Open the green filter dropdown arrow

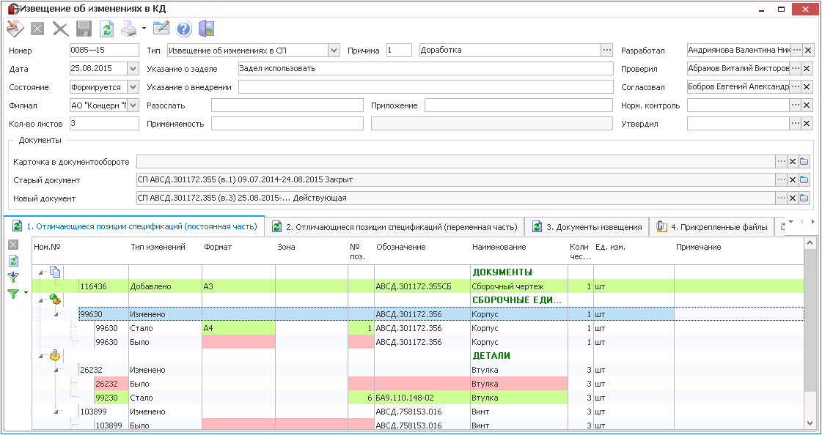click(x=26, y=293)
